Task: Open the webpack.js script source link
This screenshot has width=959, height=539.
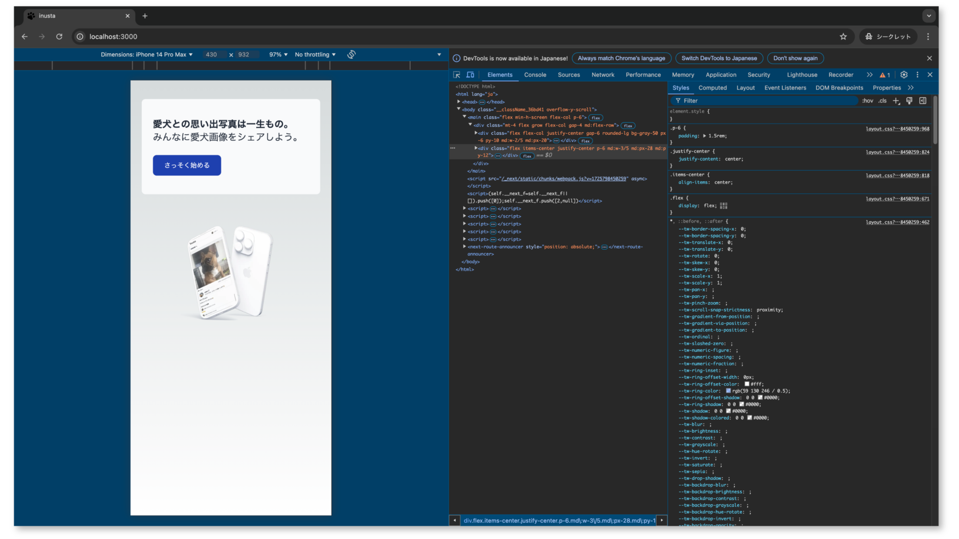Action: [564, 179]
